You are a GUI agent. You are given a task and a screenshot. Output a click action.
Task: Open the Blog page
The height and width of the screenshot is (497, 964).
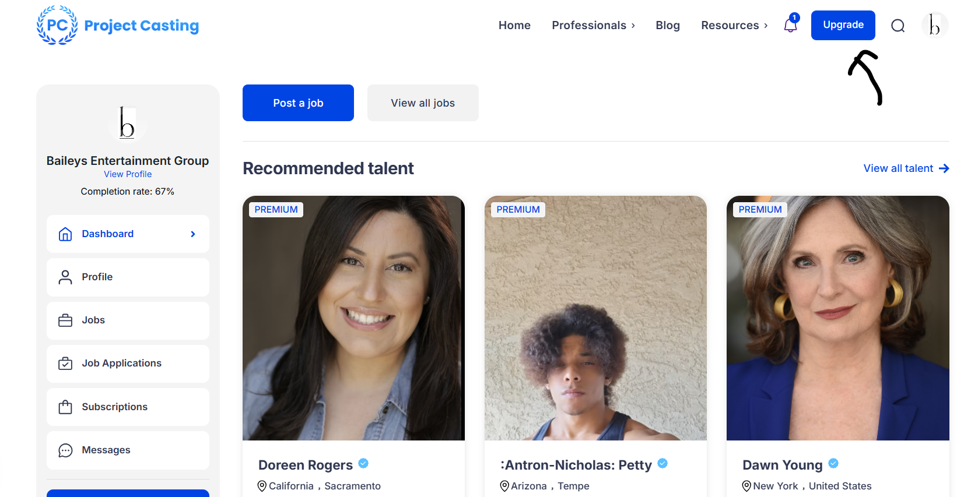coord(668,25)
